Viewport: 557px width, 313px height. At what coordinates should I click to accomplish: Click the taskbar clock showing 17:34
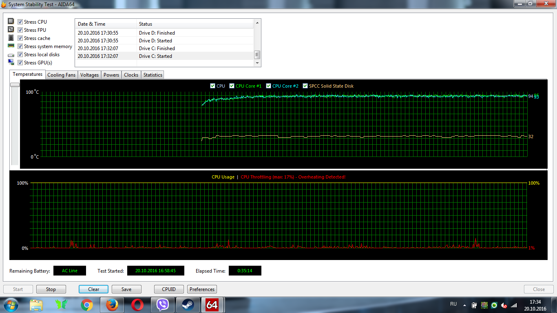coord(535,305)
